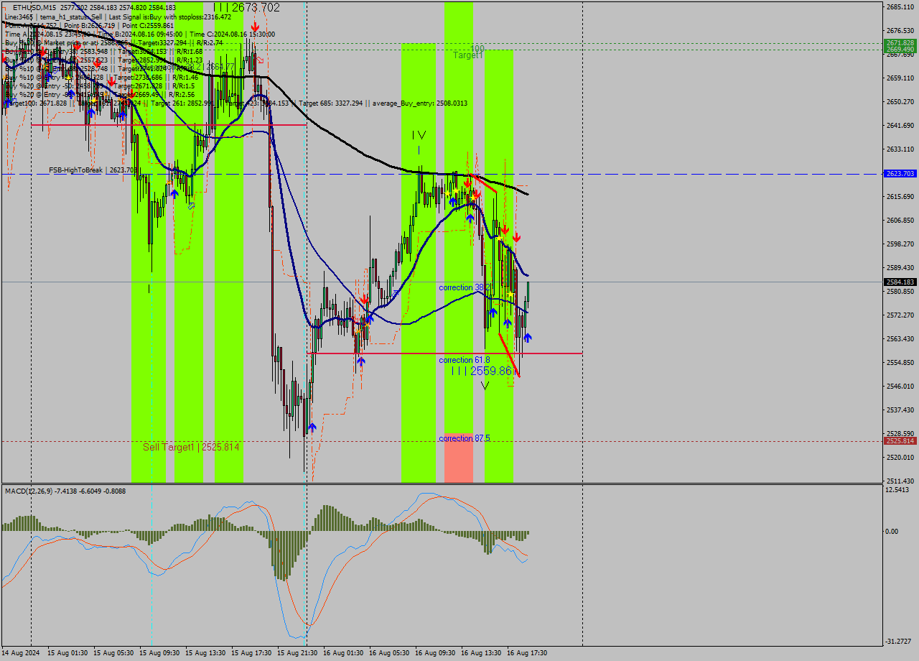Click the green 'Target1' label
Screen dimensions: 919x661
pos(467,55)
